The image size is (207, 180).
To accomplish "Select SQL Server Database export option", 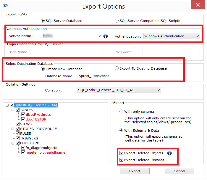I will 43,21.
